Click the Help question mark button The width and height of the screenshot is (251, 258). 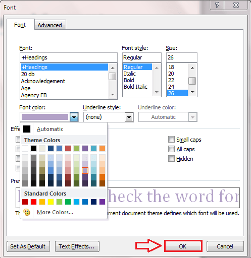click(217, 5)
